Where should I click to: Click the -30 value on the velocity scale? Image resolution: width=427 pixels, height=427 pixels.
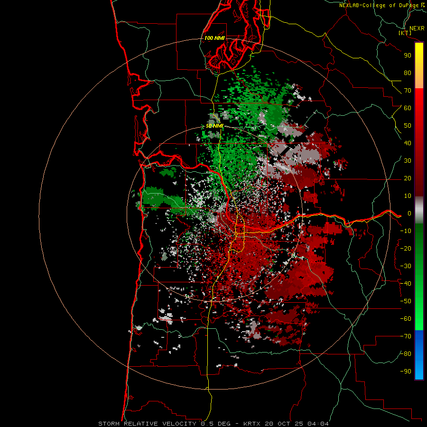pos(406,266)
